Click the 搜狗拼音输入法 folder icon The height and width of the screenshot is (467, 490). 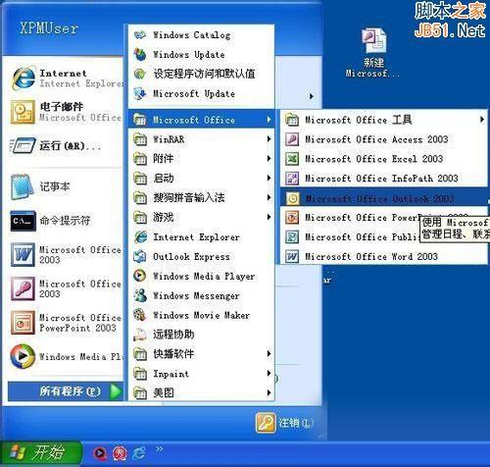[x=140, y=198]
